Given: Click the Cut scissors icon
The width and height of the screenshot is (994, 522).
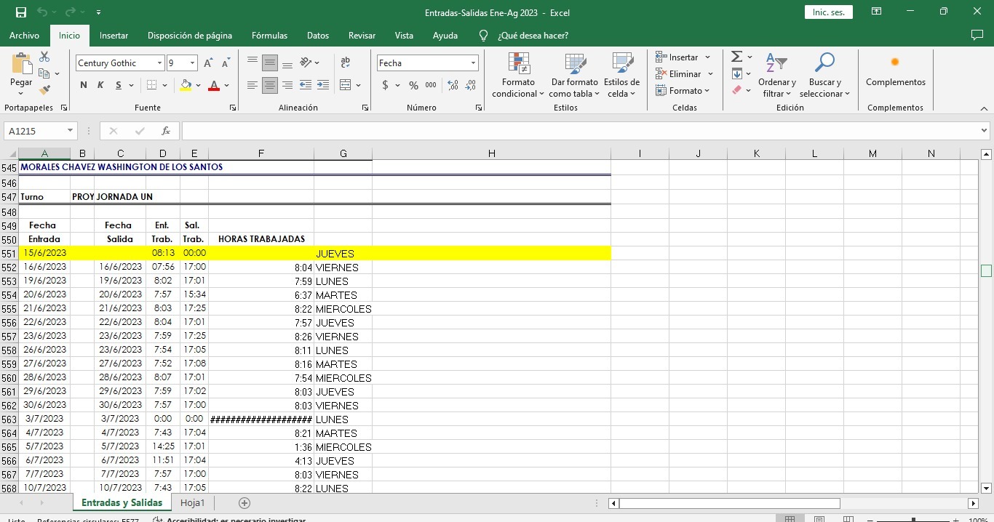Looking at the screenshot, I should (44, 57).
